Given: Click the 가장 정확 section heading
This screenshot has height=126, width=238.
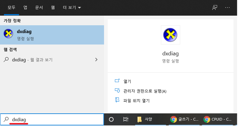Looking at the screenshot, I should pyautogui.click(x=12, y=21).
